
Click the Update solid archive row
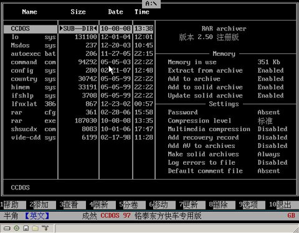tap(225, 96)
